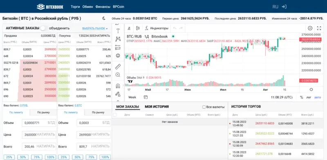The width and height of the screenshot is (327, 160).
Task: Enter fullscreen chart mode
Action: (319, 28)
